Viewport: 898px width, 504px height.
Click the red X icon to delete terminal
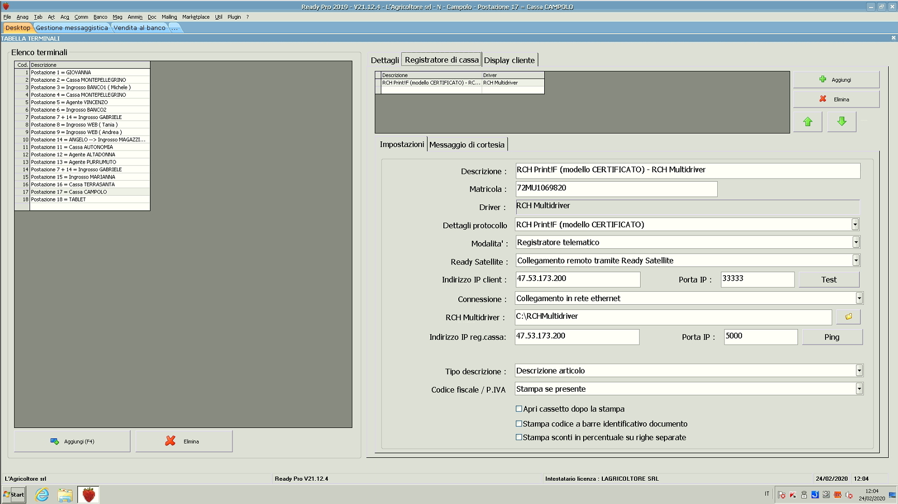[170, 441]
